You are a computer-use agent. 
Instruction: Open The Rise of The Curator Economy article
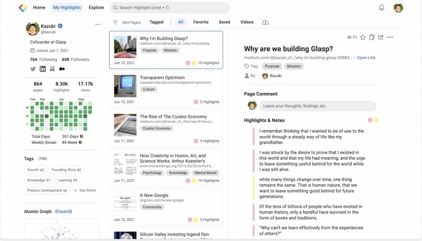pos(174,117)
